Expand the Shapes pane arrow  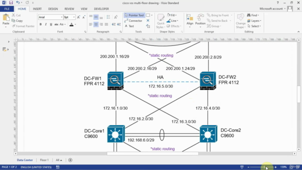(x=8, y=42)
